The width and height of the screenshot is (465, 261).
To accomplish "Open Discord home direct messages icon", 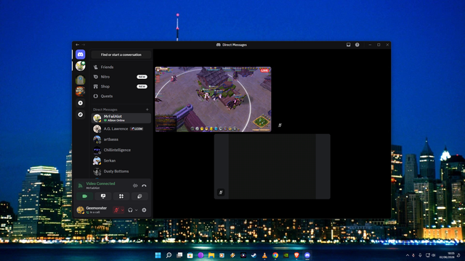I will pyautogui.click(x=81, y=54).
